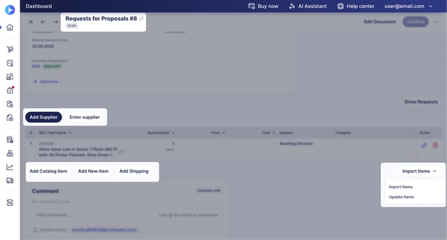Screen dimensions: 447x240
Task: Click the Company only label in Comment
Action: 209,191
